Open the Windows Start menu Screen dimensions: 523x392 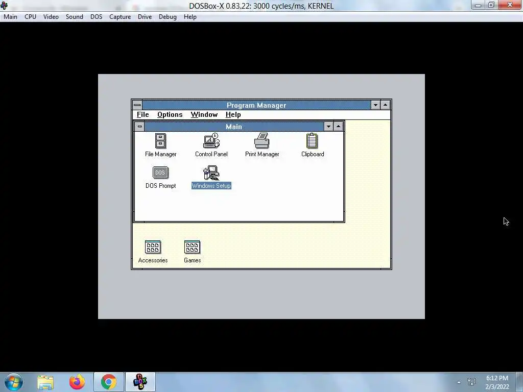click(x=14, y=382)
